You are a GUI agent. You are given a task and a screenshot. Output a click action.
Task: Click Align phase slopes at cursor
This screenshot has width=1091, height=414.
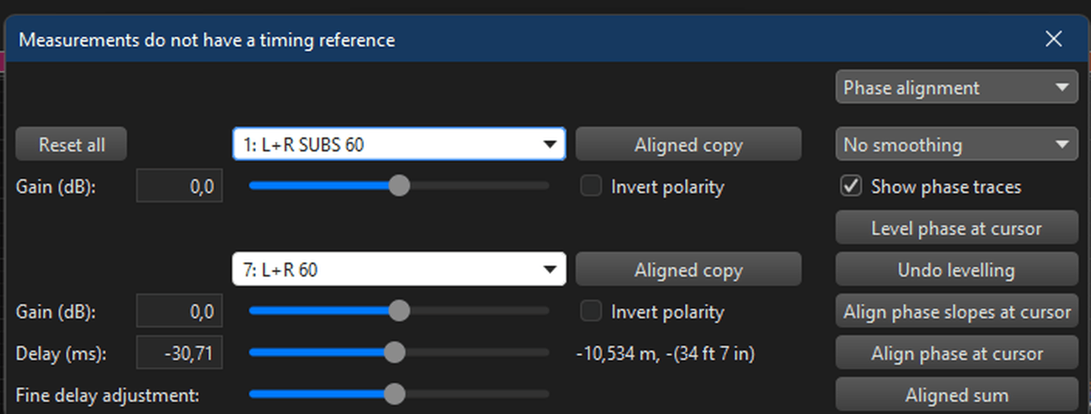[956, 311]
